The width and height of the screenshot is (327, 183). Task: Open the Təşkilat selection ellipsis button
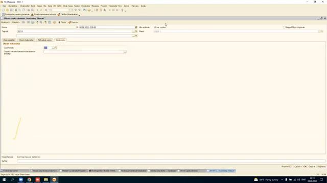click(133, 32)
